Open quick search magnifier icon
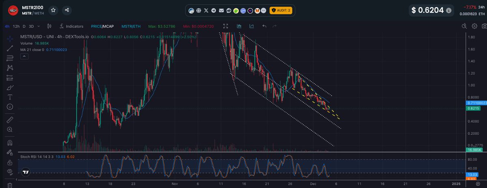Screen dimensions: 487x188 point(464,26)
